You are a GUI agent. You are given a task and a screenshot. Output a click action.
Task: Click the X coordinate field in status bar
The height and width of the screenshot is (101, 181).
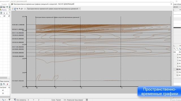[x=28, y=100]
